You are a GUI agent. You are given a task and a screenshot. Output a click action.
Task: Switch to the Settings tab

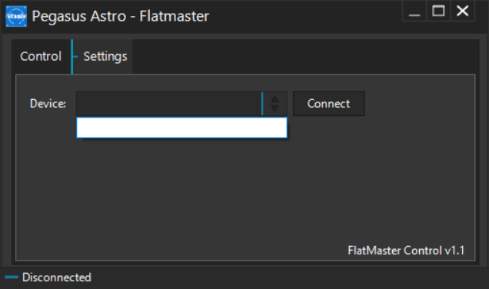pyautogui.click(x=105, y=56)
